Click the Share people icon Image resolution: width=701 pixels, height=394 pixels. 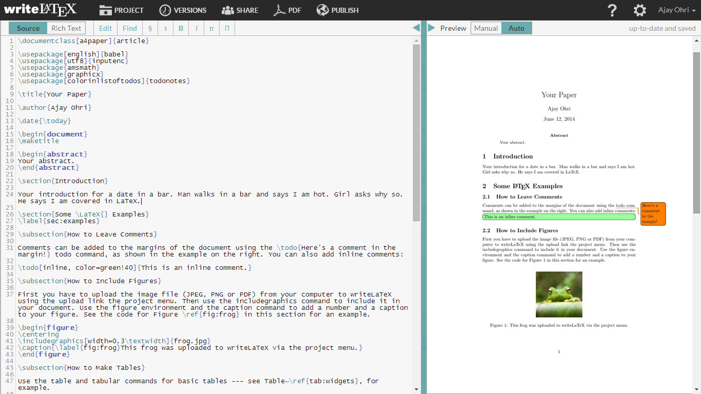[x=228, y=10]
